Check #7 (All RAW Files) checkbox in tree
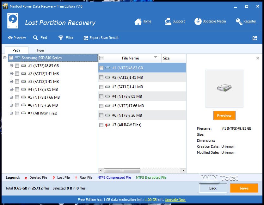 pos(17,113)
